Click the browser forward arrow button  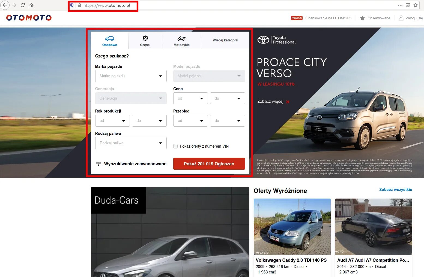click(x=14, y=5)
